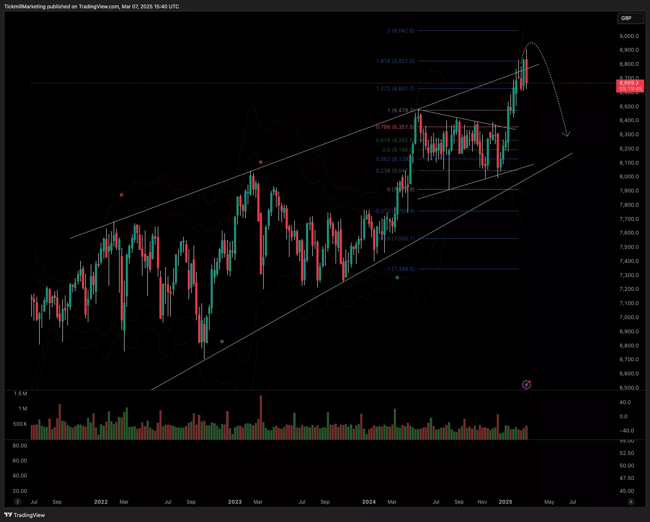The width and height of the screenshot is (650, 522).
Task: Open the TradingView logo link
Action: pyautogui.click(x=25, y=515)
